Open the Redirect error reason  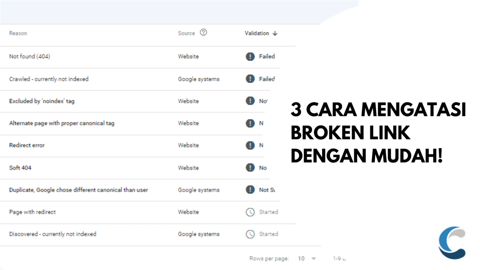pos(27,145)
